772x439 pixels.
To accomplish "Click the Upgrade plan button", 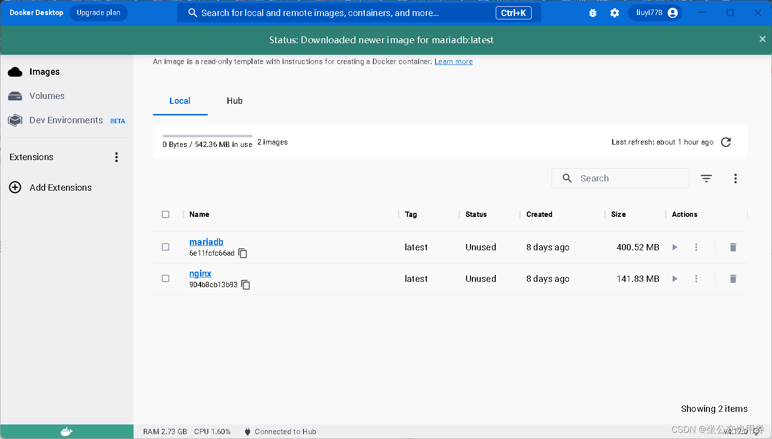I will tap(99, 13).
